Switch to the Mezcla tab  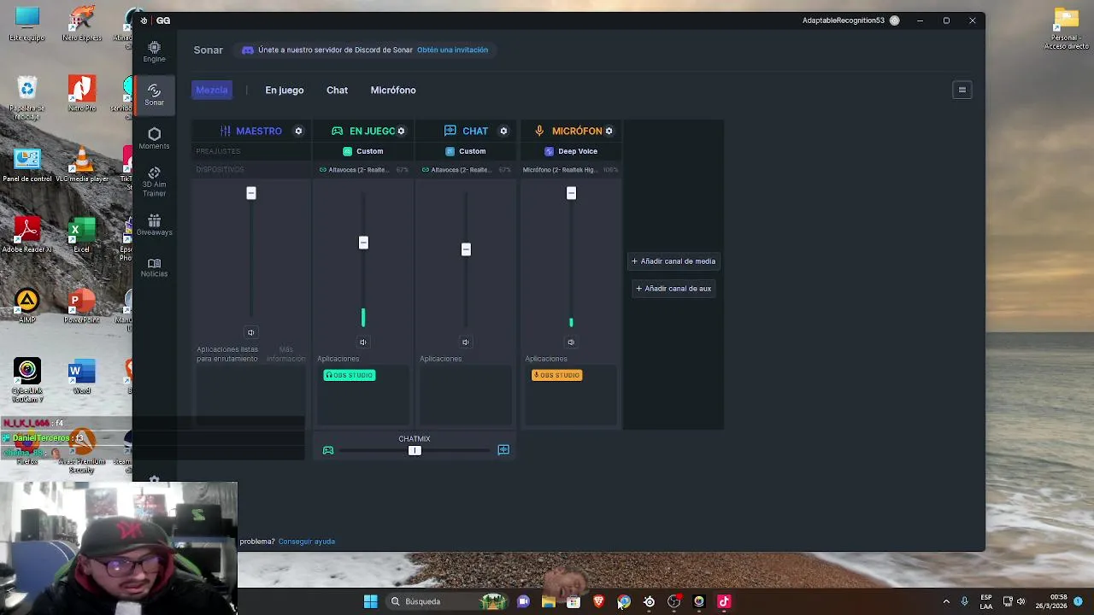pos(212,90)
